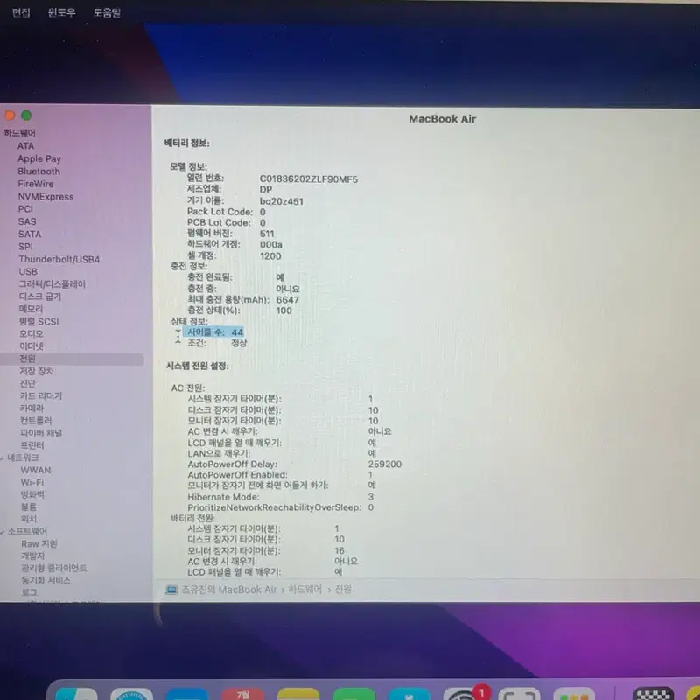This screenshot has width=700, height=700.
Task: Select 이더넷 in the sidebar
Action: 31,346
